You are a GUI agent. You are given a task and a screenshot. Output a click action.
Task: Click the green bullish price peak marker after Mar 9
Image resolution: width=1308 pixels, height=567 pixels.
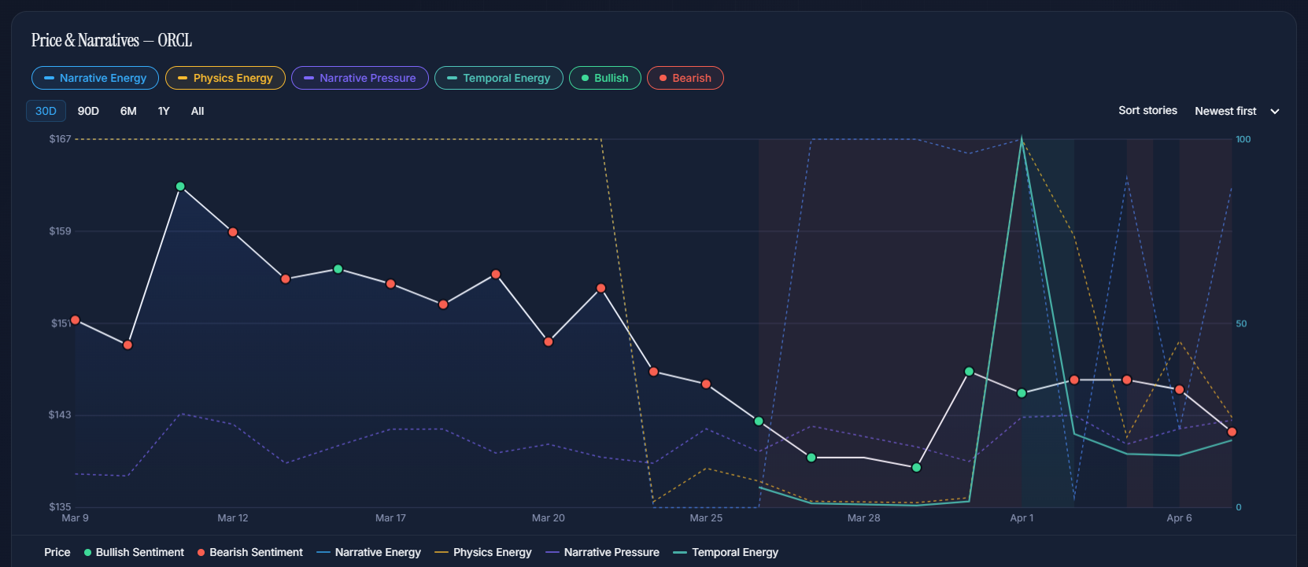click(x=180, y=186)
